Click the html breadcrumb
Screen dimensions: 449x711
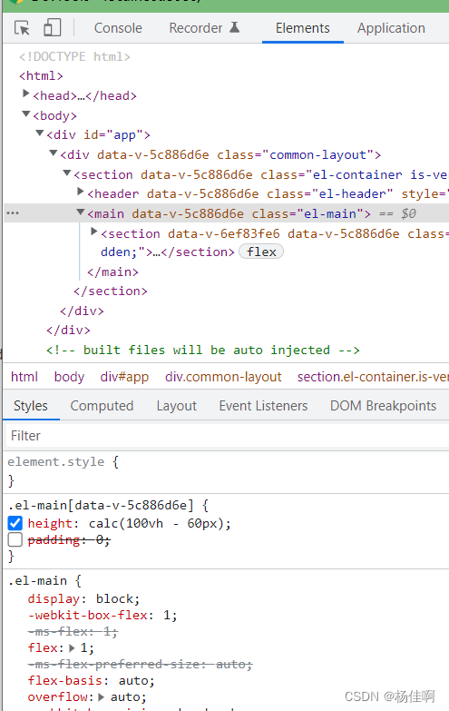24,377
